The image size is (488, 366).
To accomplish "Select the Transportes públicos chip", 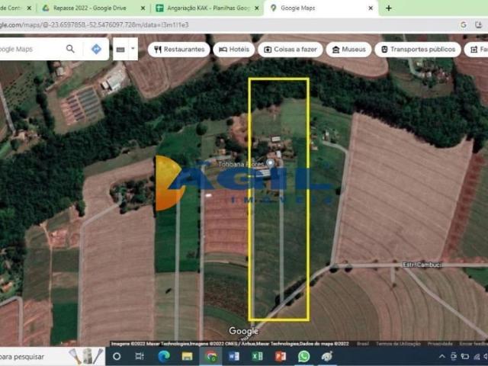I will pos(418,50).
